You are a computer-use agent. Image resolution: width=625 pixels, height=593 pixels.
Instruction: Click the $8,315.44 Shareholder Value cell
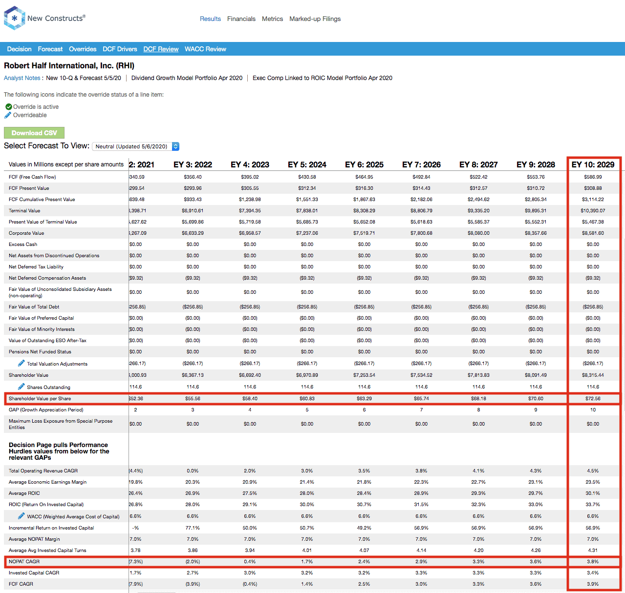click(x=593, y=375)
